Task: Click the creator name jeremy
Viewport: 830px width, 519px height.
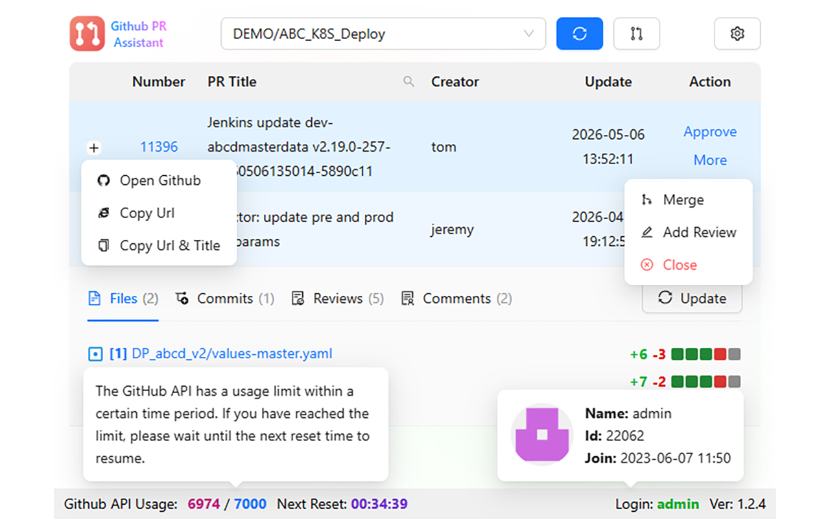Action: click(452, 230)
